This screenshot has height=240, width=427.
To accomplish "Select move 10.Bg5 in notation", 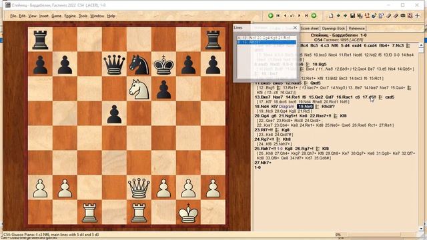I will coord(320,65).
